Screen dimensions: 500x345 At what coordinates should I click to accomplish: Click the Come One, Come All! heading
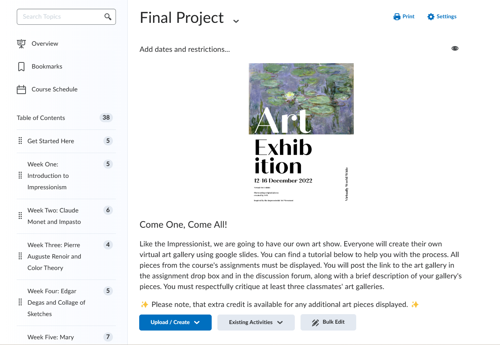point(183,225)
